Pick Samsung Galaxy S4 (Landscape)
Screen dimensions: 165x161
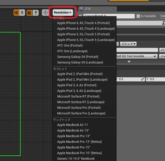pos(84,62)
